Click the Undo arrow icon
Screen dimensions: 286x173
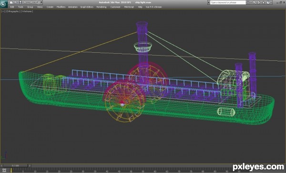pos(25,2)
